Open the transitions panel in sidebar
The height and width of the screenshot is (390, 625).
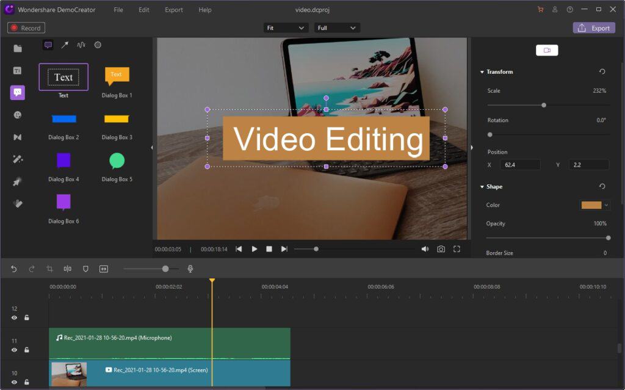[18, 137]
